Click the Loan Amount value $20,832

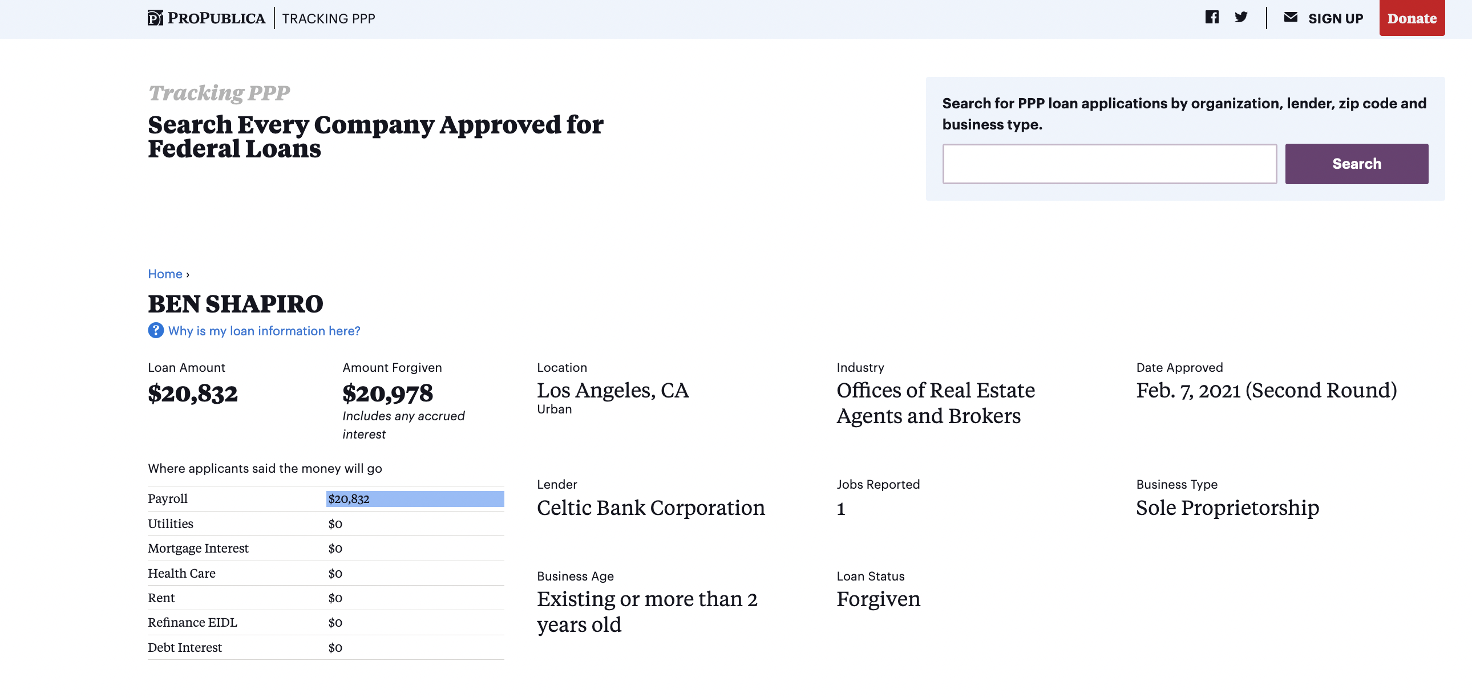[192, 393]
